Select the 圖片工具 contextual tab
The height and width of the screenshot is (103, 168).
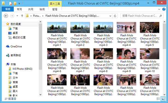tap(55, 4)
